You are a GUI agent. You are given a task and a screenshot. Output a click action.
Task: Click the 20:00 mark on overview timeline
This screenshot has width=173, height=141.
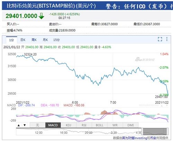click(89, 133)
